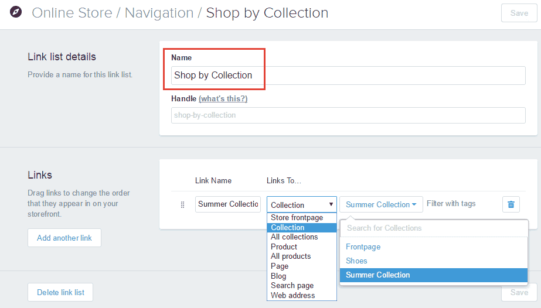Screen dimensions: 541x308
Task: Pick the Shoes collection
Action: pyautogui.click(x=356, y=261)
